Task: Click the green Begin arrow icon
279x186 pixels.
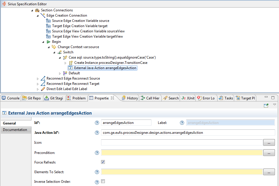Action: pos(49,42)
